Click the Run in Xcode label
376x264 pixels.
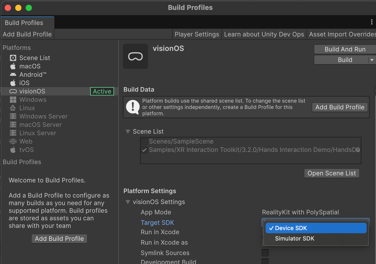[160, 232]
